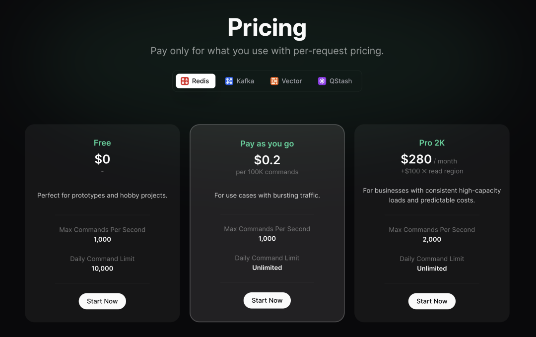
Task: Click Start Now on Pay as you go
Action: point(267,300)
